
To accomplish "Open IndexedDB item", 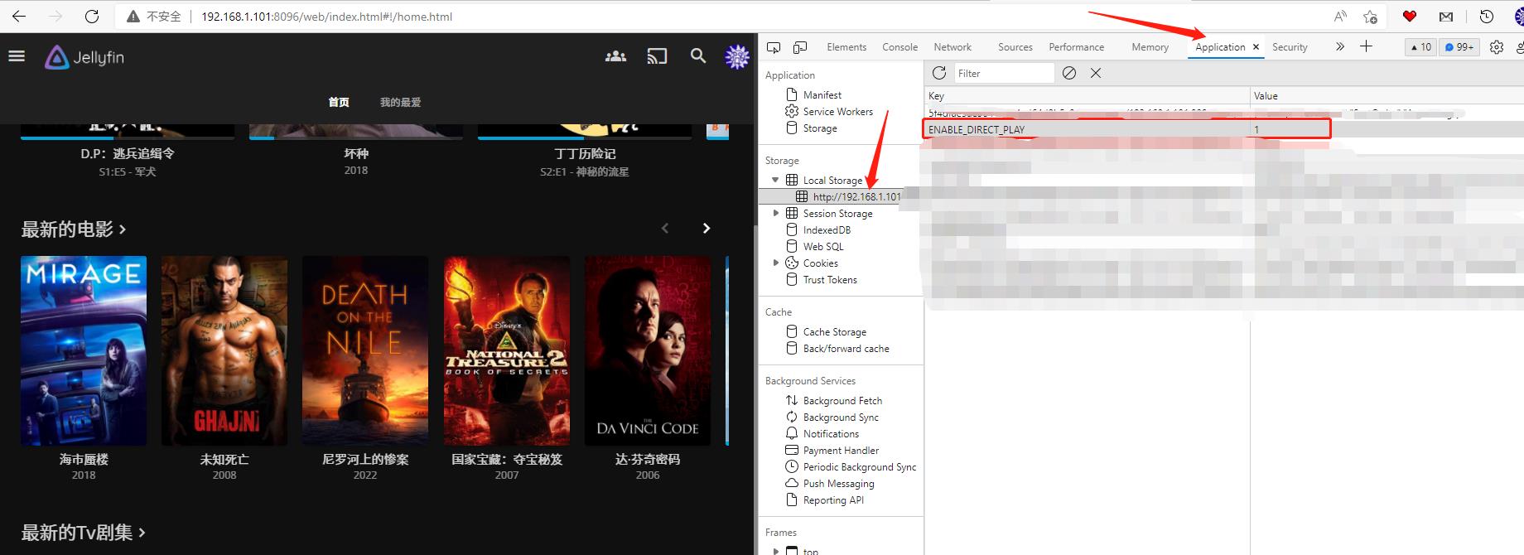I will tap(827, 229).
